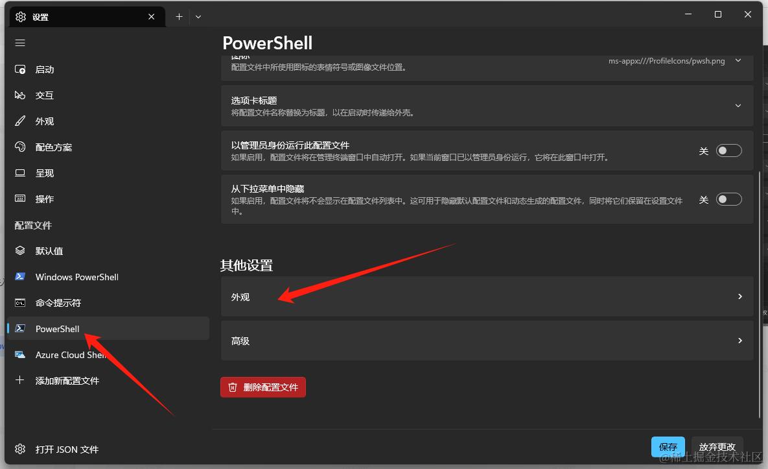Click the gear icon beside 打开 JSON 文件

[x=20, y=449]
